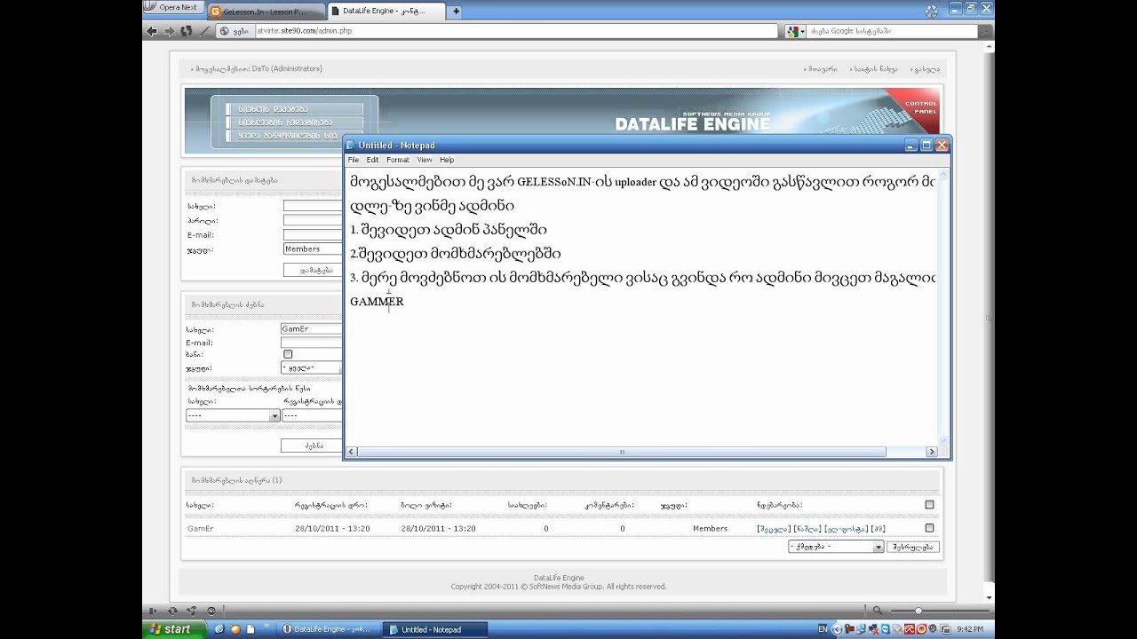Tick the select-all checkbox in user list header
Screen dimensions: 1137x639
[929, 504]
